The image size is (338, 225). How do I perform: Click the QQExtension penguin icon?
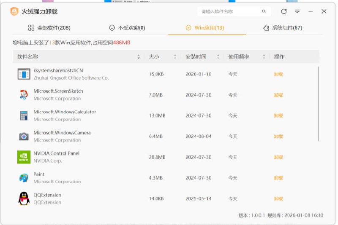24,198
